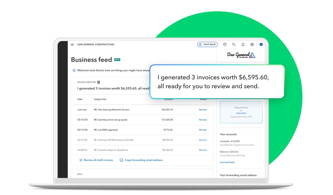The image size is (333, 195).
Task: Click the Just now date cell
Action: [82, 110]
